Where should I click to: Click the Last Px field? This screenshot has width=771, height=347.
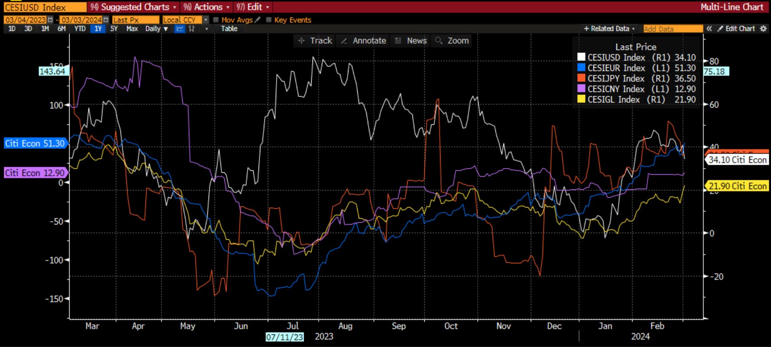pyautogui.click(x=135, y=20)
